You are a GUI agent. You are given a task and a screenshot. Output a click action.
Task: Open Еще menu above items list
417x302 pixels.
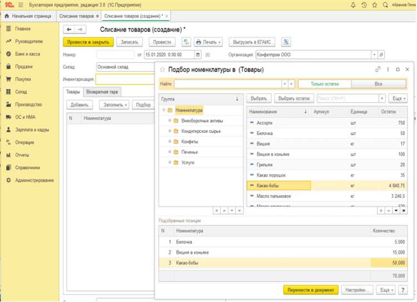[398, 98]
